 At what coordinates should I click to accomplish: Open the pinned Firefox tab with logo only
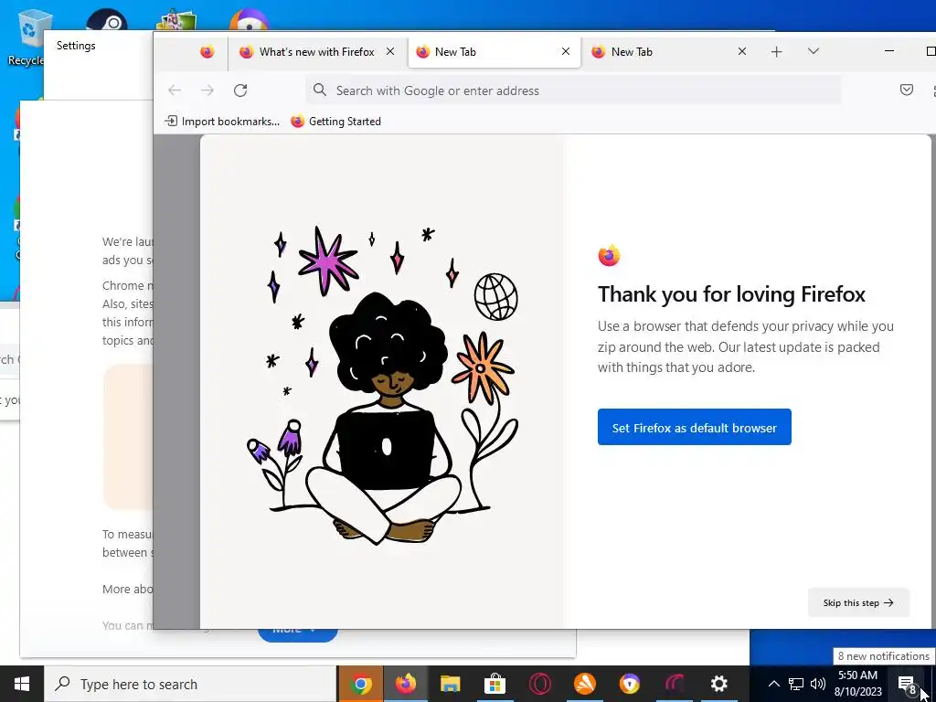point(207,52)
